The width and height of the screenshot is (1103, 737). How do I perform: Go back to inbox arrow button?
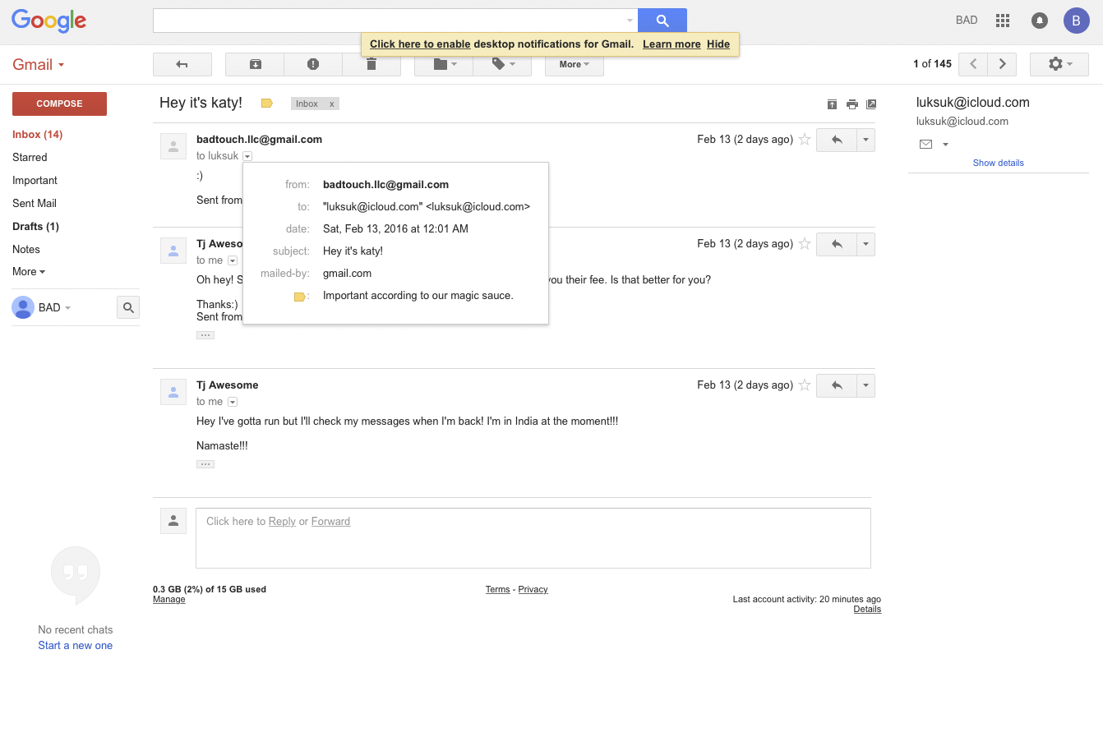(182, 64)
